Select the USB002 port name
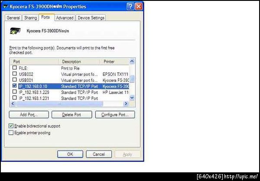This screenshot has height=181, width=260. pyautogui.click(x=26, y=74)
